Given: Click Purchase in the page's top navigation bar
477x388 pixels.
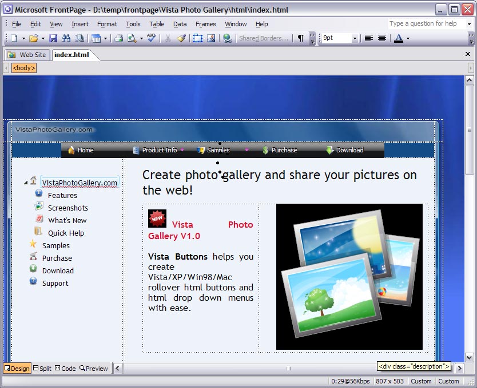Looking at the screenshot, I should point(280,150).
